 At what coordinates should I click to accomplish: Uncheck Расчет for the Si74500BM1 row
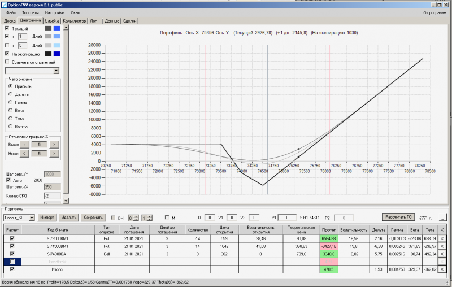(x=12, y=246)
